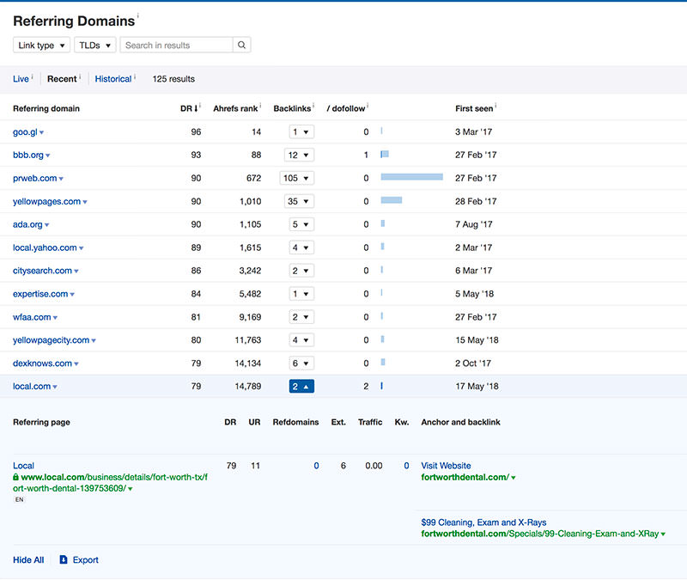Viewport: 687px width, 580px height.
Task: Switch to the Live tab
Action: (21, 79)
